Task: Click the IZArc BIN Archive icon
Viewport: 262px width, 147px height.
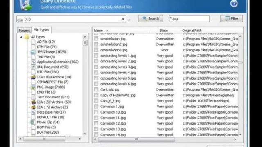Action: [33, 77]
